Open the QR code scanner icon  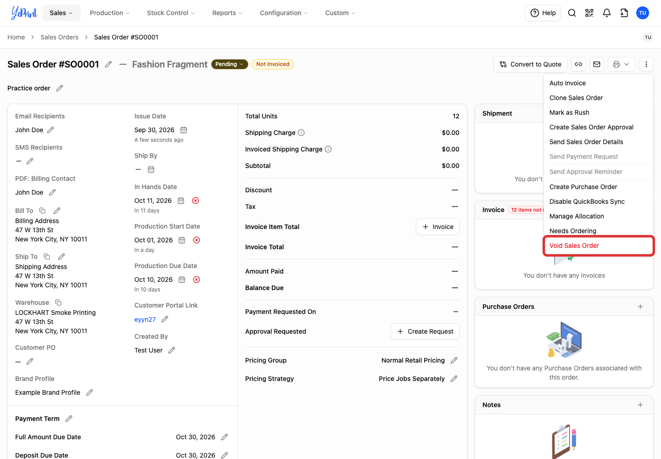pyautogui.click(x=589, y=13)
